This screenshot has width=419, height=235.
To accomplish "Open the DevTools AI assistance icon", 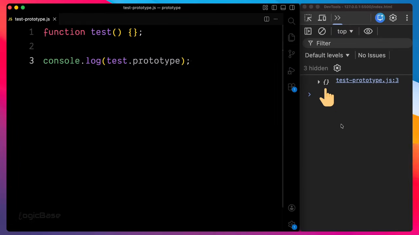I will (380, 18).
